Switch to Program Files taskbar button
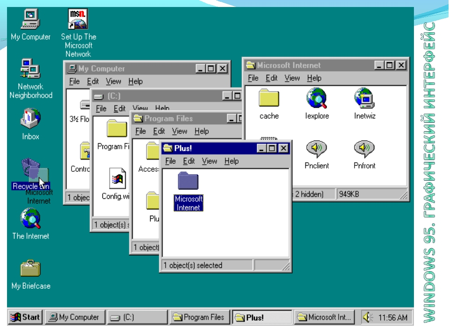 click(x=200, y=317)
